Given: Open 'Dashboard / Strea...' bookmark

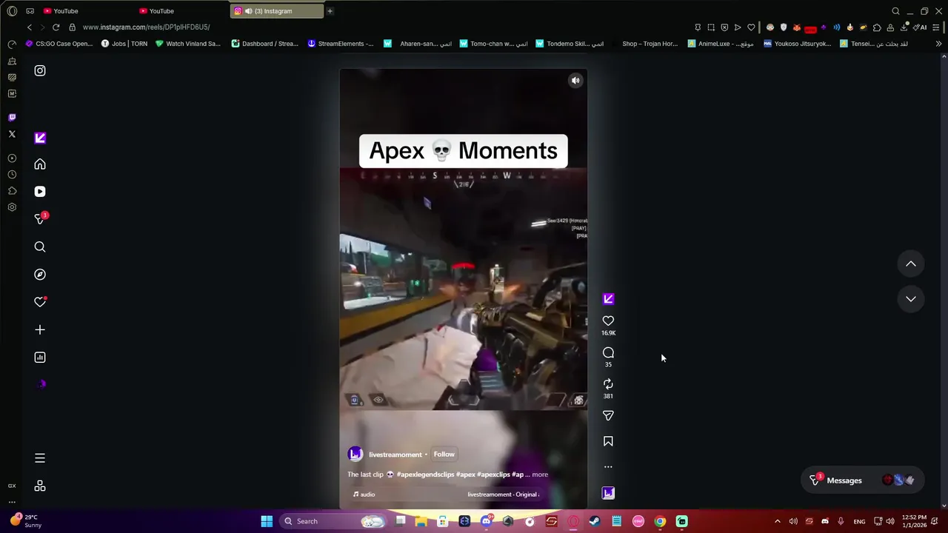Looking at the screenshot, I should (265, 44).
